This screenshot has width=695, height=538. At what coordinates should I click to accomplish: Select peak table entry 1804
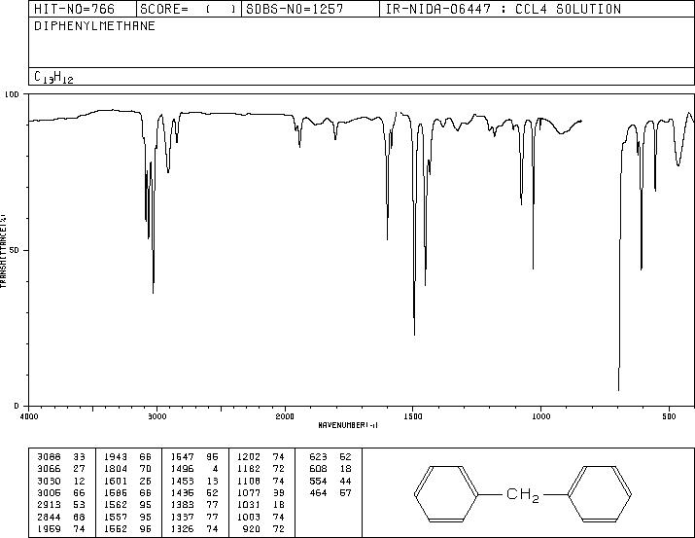click(127, 469)
